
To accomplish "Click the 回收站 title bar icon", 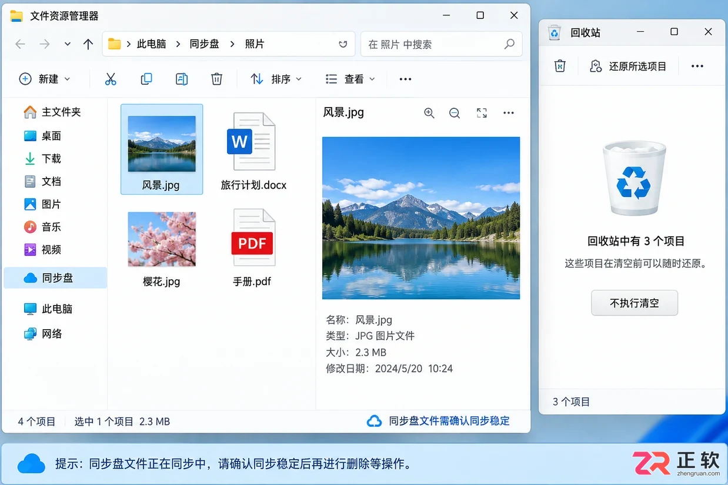I will (x=555, y=32).
